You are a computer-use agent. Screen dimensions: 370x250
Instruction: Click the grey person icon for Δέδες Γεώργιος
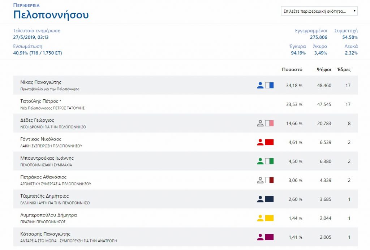(260, 124)
